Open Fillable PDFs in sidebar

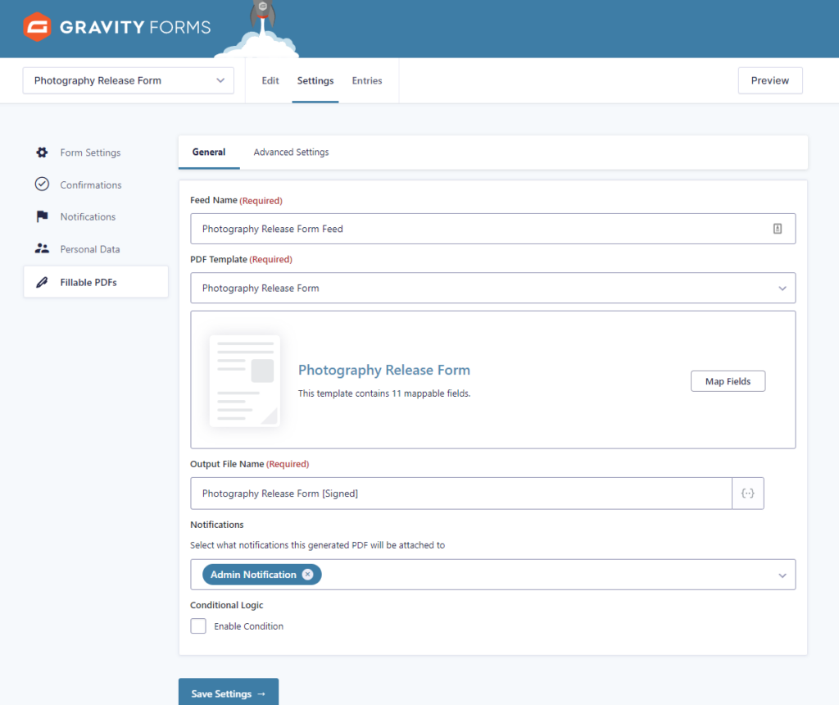(x=96, y=282)
